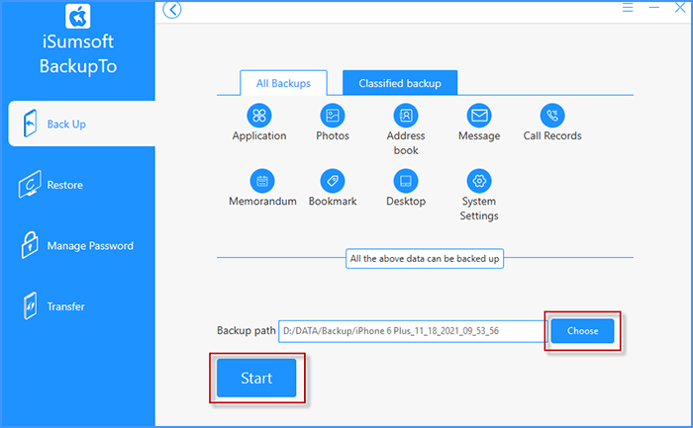This screenshot has width=693, height=428.
Task: Switch to the Classified backup tab
Action: tap(400, 83)
